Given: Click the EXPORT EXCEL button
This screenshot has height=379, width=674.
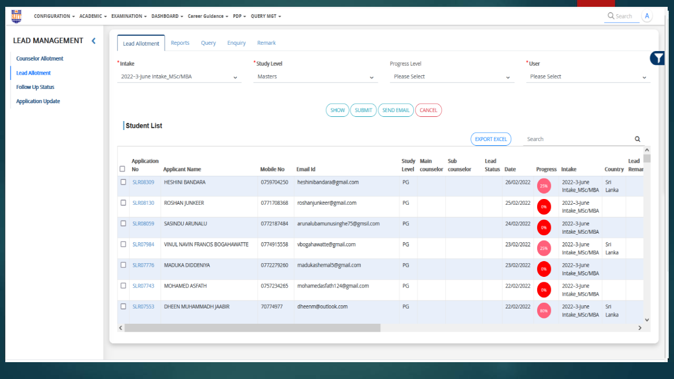Looking at the screenshot, I should click(x=490, y=139).
